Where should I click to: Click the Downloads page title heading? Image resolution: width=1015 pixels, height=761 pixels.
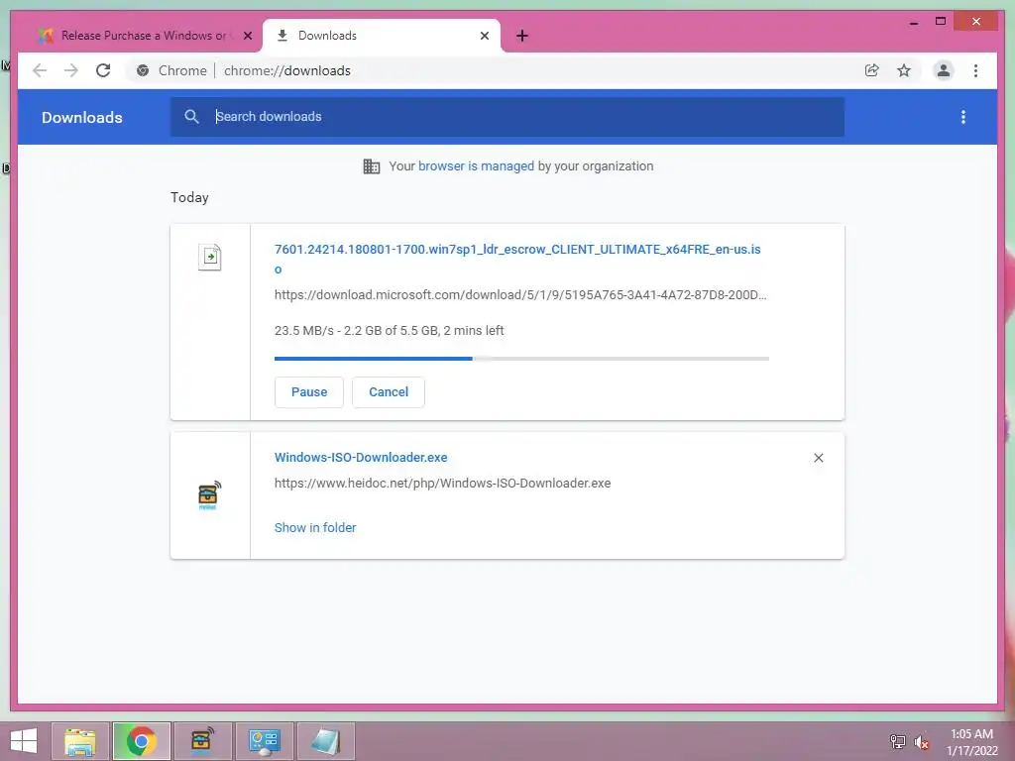coord(82,117)
